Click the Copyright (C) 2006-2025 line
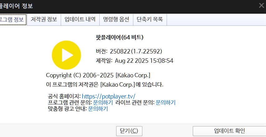The image size is (266, 137). (x=98, y=75)
